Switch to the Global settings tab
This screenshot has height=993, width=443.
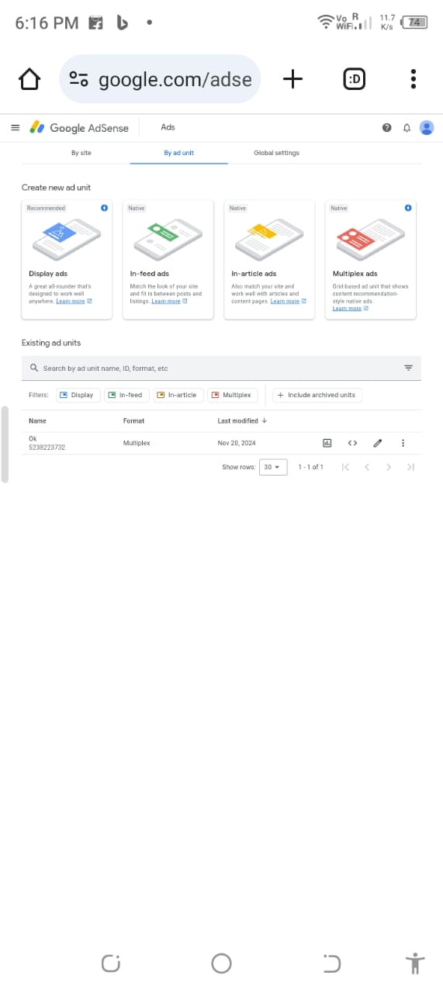pos(277,153)
